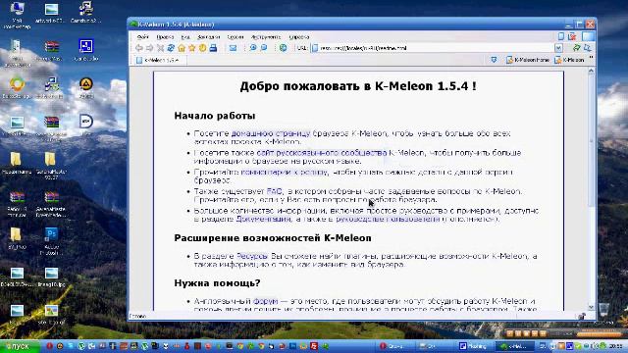Click the green Go arrow beside URL bar
Viewport: 628px width, 353px height.
click(576, 48)
